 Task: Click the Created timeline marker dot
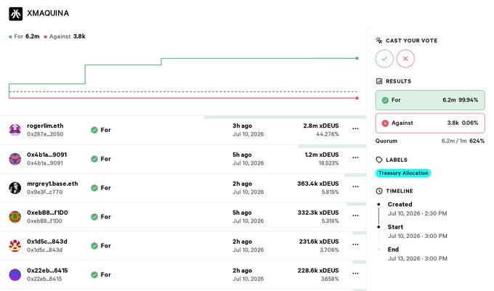pyautogui.click(x=378, y=205)
